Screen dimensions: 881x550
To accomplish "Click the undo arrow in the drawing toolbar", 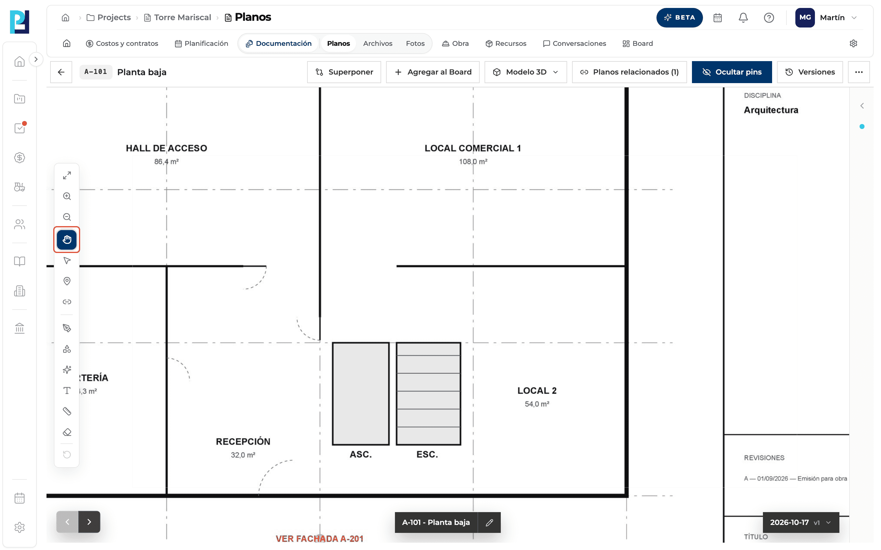I will tap(67, 455).
